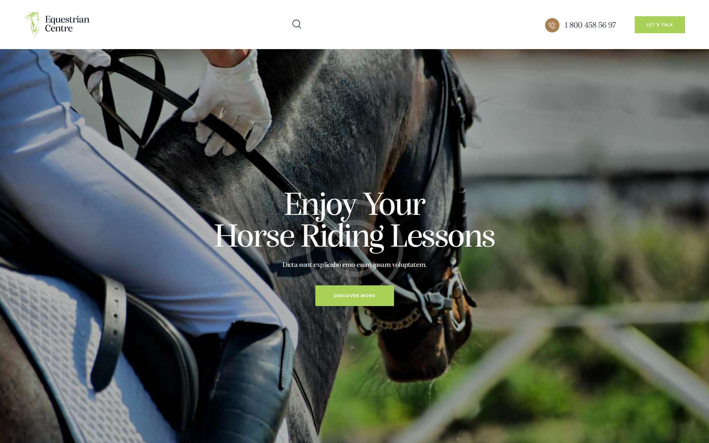Open the search magnifier icon
The height and width of the screenshot is (443, 709).
[297, 24]
